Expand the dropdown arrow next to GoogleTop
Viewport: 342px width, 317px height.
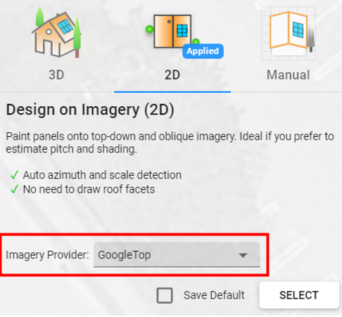click(x=243, y=255)
